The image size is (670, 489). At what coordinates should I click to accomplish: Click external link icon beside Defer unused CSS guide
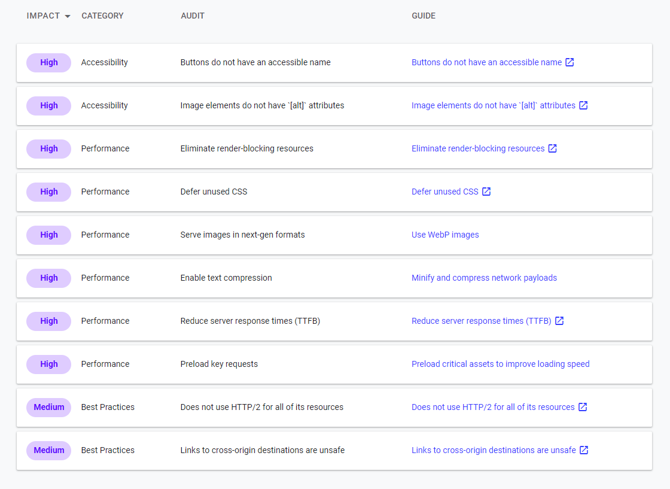click(x=486, y=192)
